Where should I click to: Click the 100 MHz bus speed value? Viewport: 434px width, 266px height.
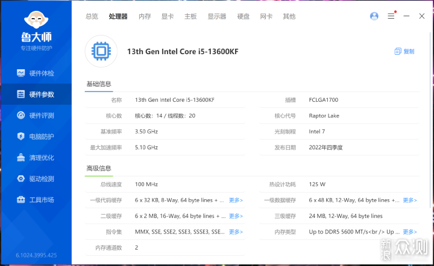pyautogui.click(x=146, y=184)
